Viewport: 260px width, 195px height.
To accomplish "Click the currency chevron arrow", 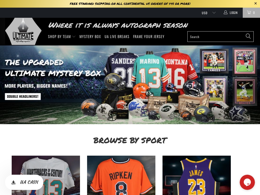I will (x=214, y=13).
